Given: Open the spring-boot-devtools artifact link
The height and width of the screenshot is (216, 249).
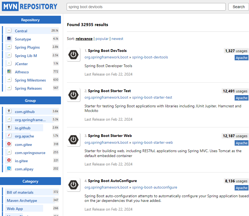Looking at the screenshot, I should [x=150, y=57].
